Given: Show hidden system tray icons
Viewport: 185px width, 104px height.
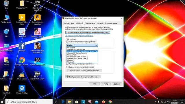Looking at the screenshot, I should [x=155, y=102].
